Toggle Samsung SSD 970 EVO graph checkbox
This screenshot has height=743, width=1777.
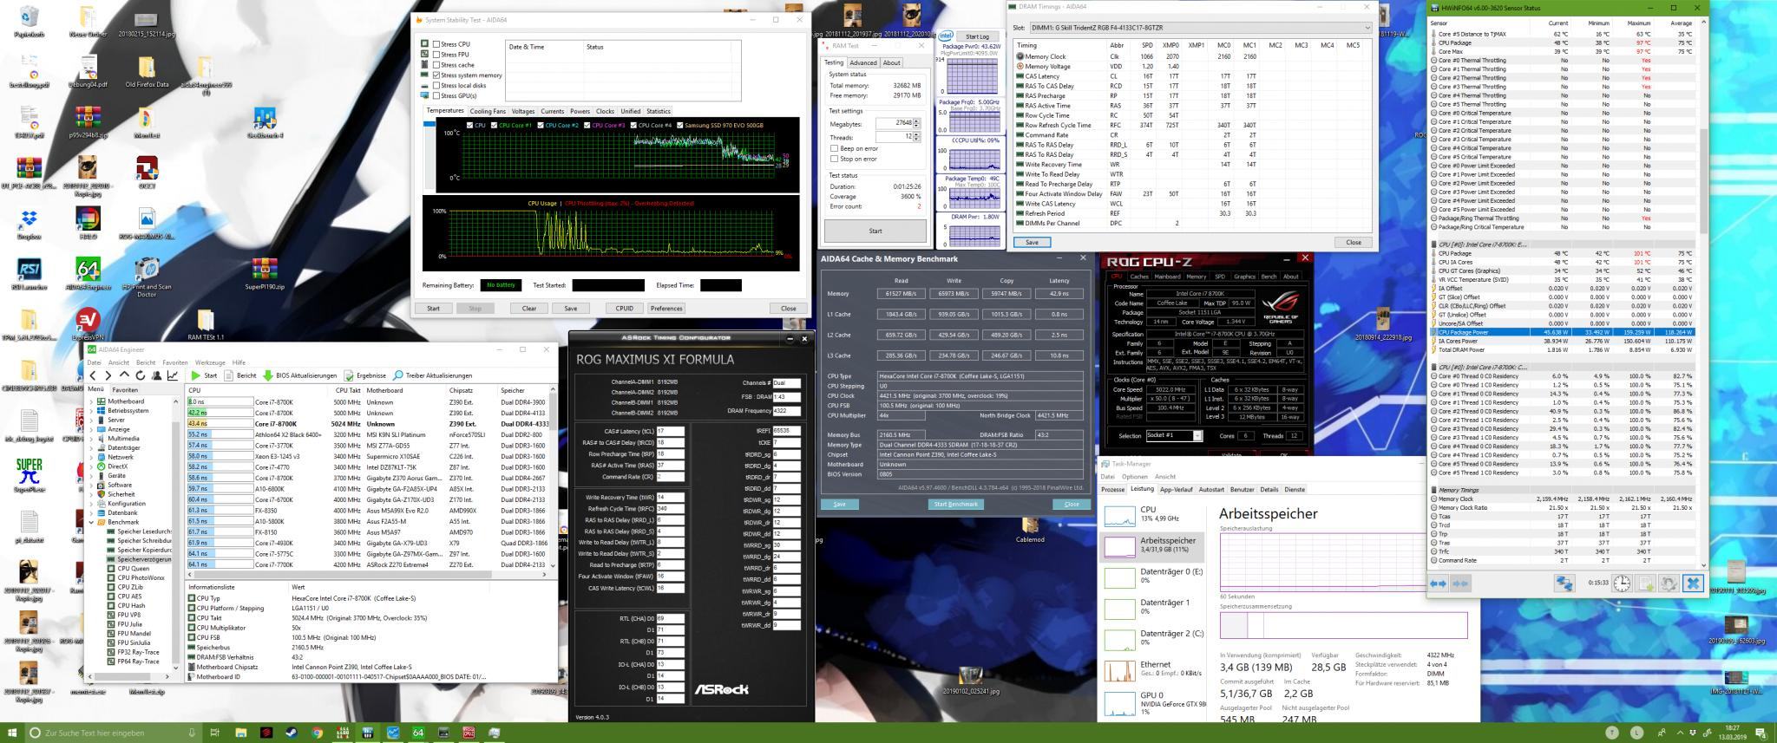pos(679,125)
